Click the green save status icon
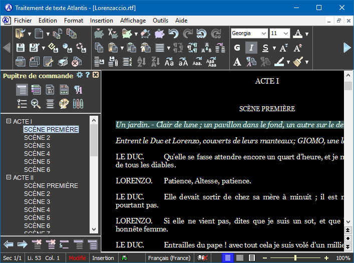This screenshot has height=263, width=354. [124, 258]
